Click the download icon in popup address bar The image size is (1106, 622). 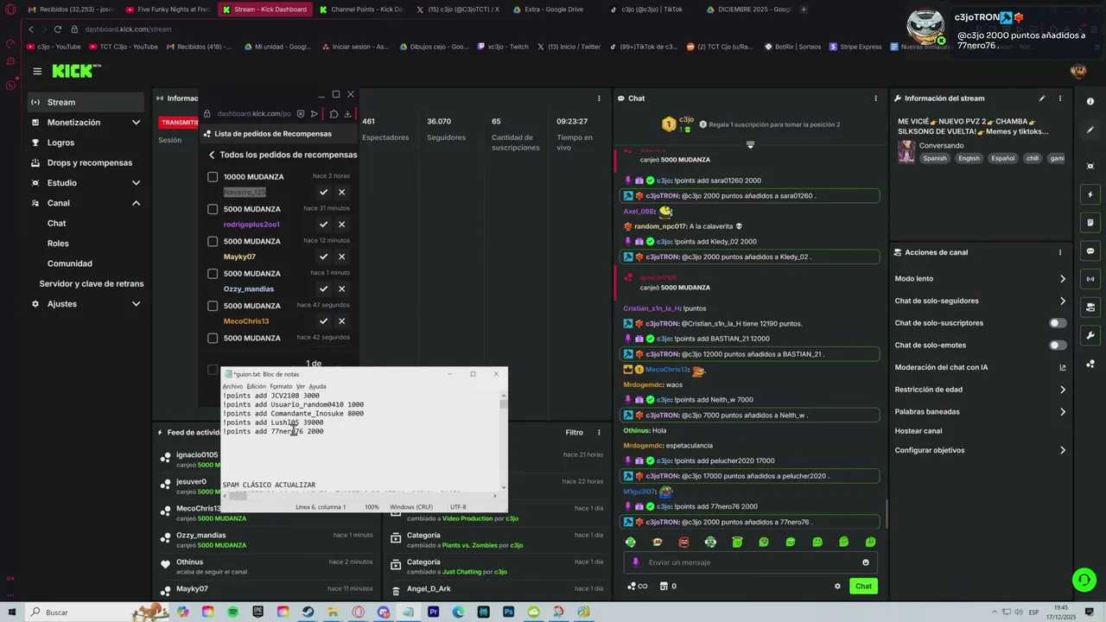(x=347, y=113)
